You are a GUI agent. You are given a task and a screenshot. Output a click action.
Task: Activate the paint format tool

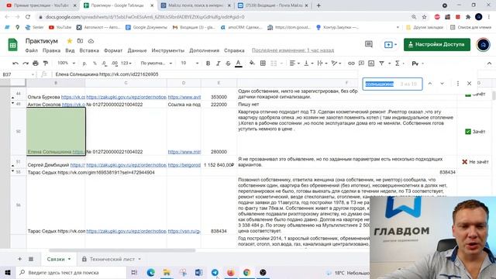coord(46,64)
